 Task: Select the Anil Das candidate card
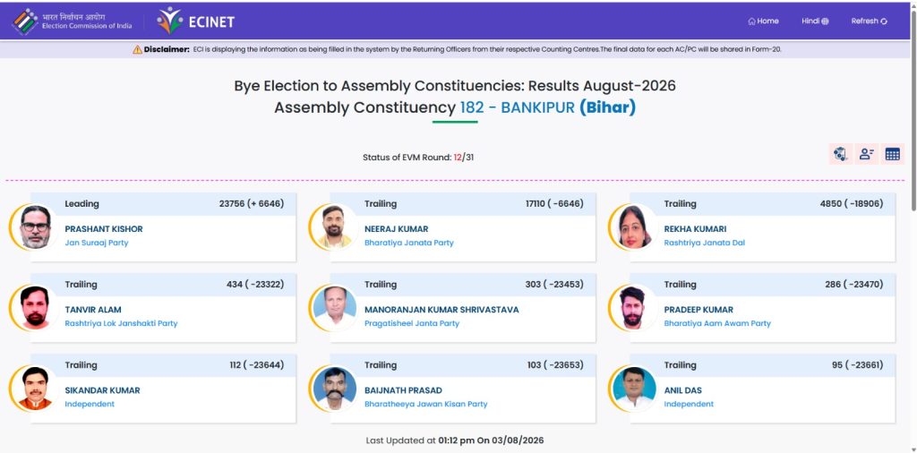pyautogui.click(x=762, y=389)
